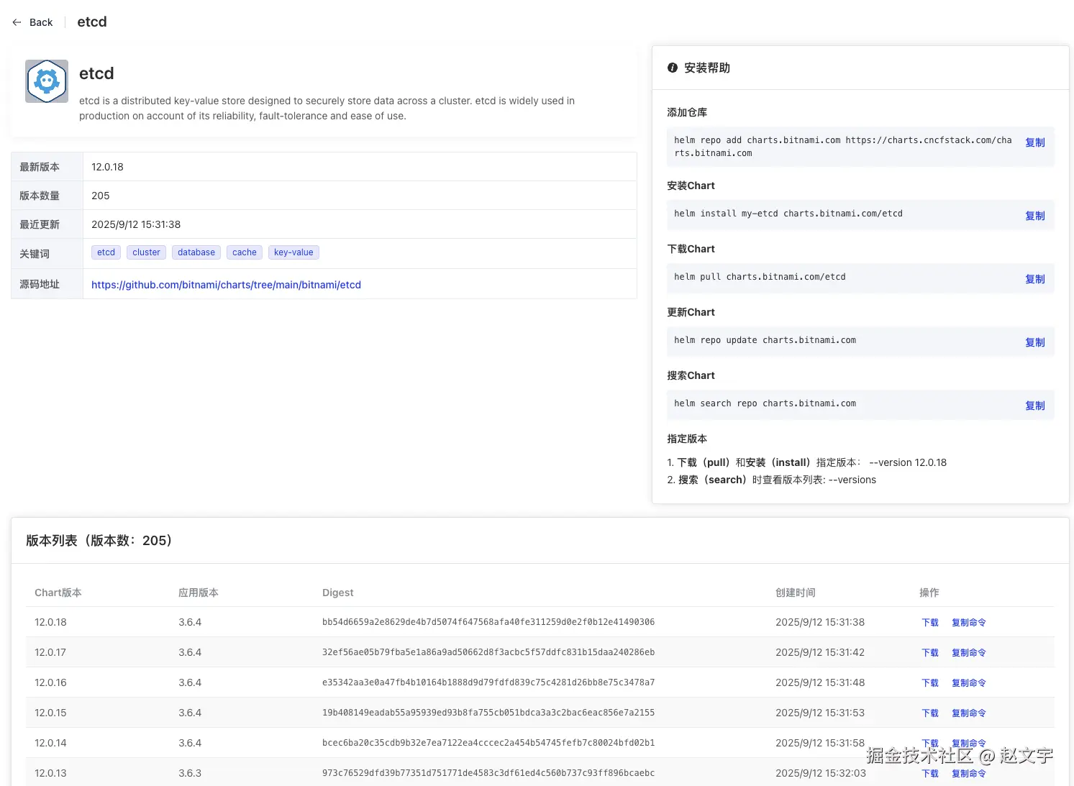Click the database keyword tag
This screenshot has width=1074, height=786.
click(x=196, y=252)
